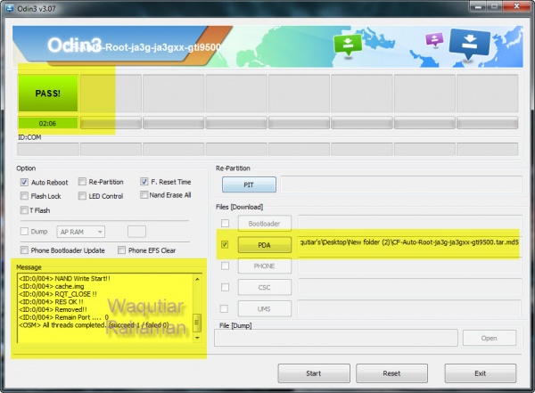Click the Message log scroll down arrow

tap(197, 338)
